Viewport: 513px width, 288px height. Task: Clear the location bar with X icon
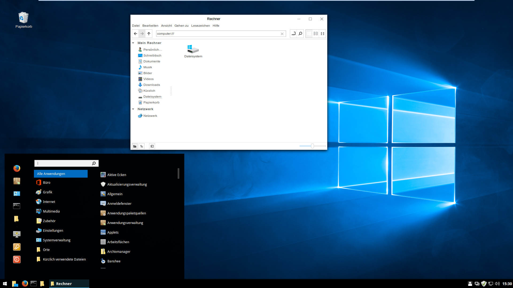(x=282, y=34)
